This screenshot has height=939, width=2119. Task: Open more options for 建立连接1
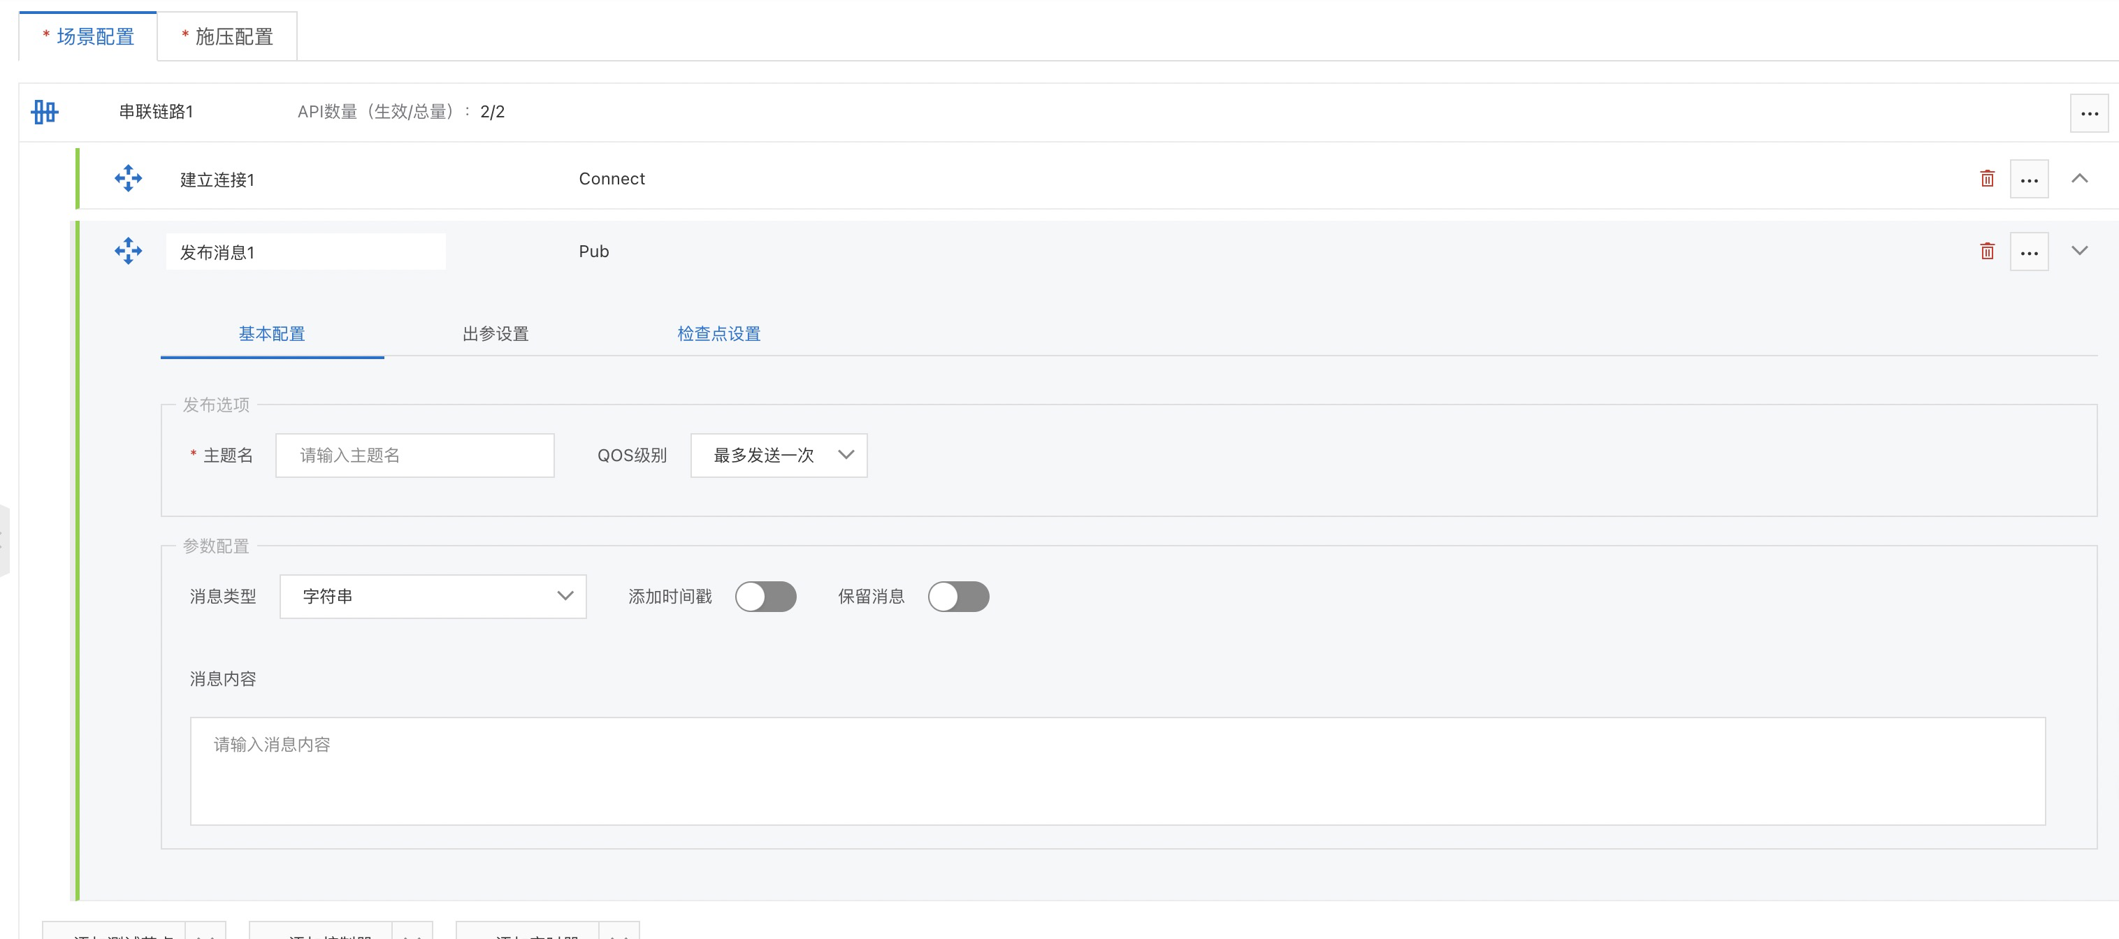(x=2029, y=180)
